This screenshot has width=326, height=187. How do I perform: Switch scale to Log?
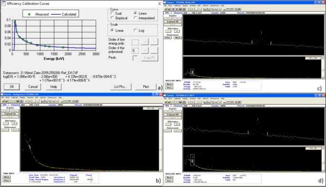(x=135, y=30)
